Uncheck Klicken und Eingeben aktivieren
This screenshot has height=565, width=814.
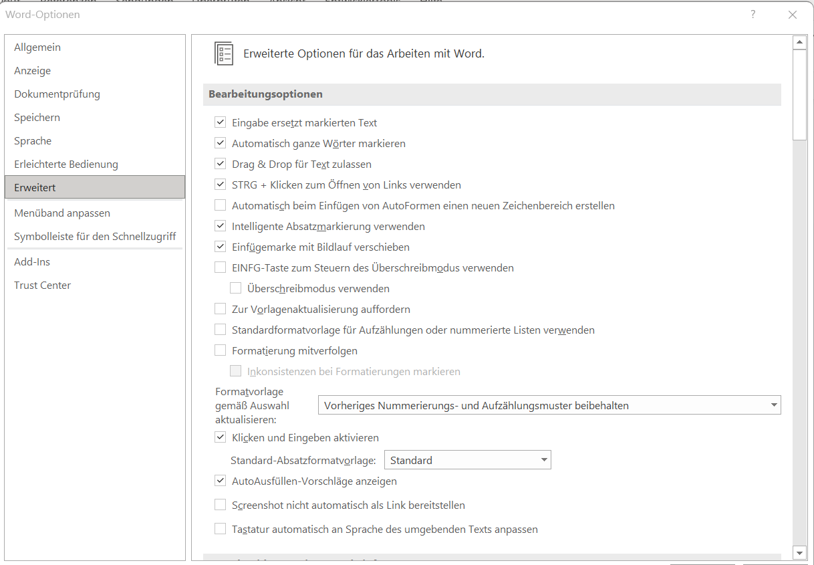pos(220,437)
